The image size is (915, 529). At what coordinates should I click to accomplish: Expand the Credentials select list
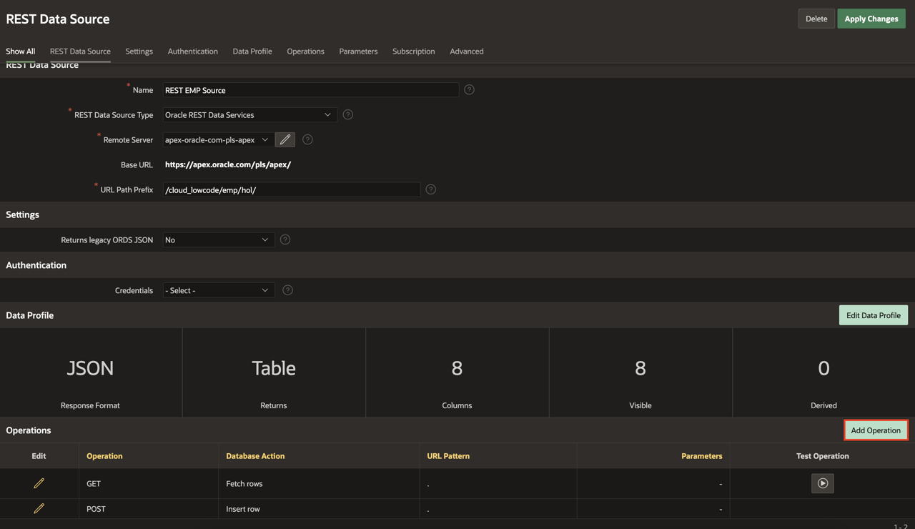217,290
